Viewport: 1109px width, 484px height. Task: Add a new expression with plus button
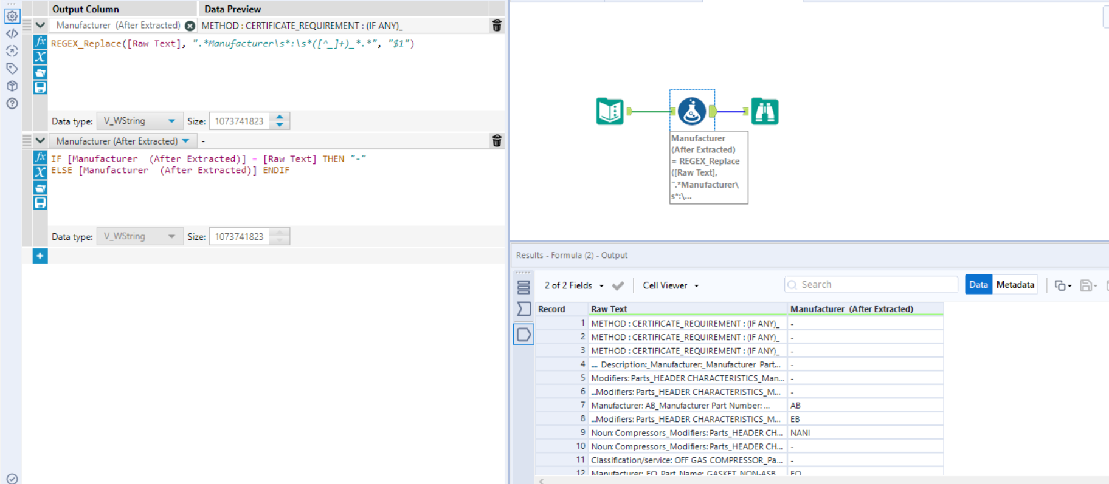40,256
